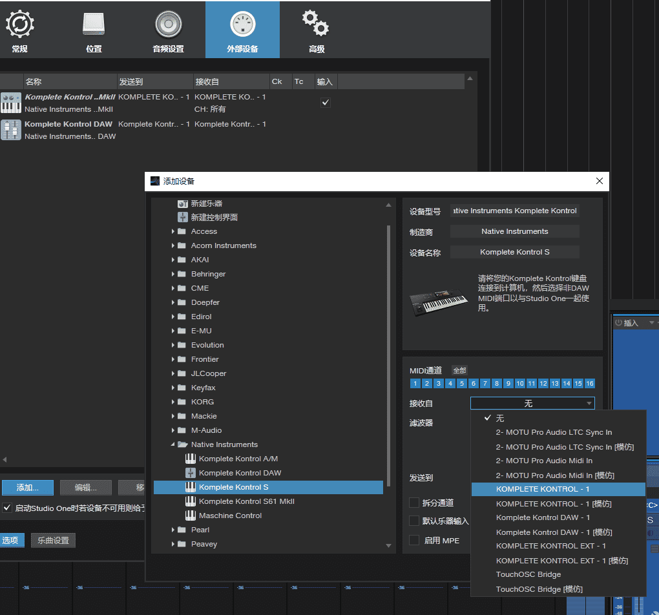Select 新建乐器 new instrument entry
This screenshot has width=659, height=615.
tap(206, 203)
